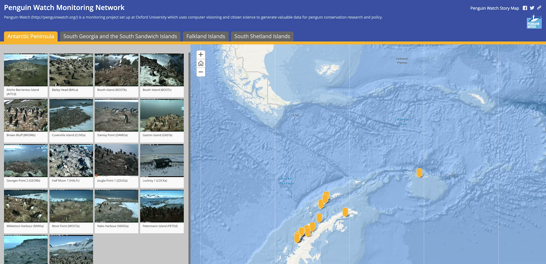Select the home default extent icon
This screenshot has height=264, width=546.
pyautogui.click(x=201, y=63)
